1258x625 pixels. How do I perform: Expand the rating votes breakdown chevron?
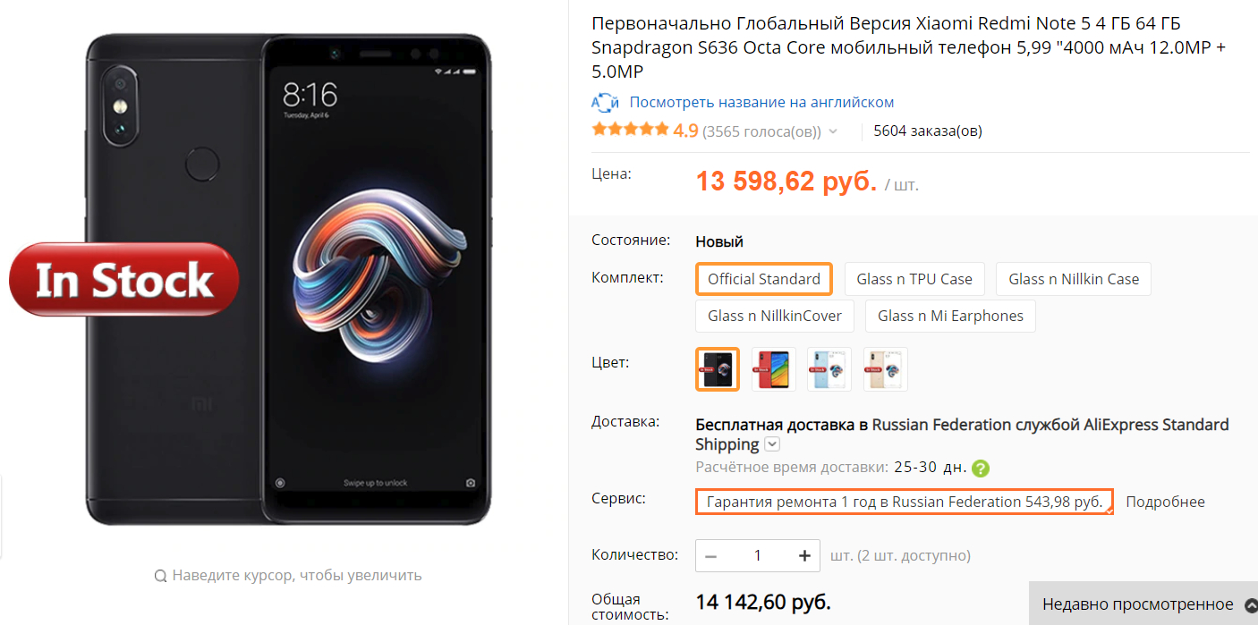[x=833, y=131]
